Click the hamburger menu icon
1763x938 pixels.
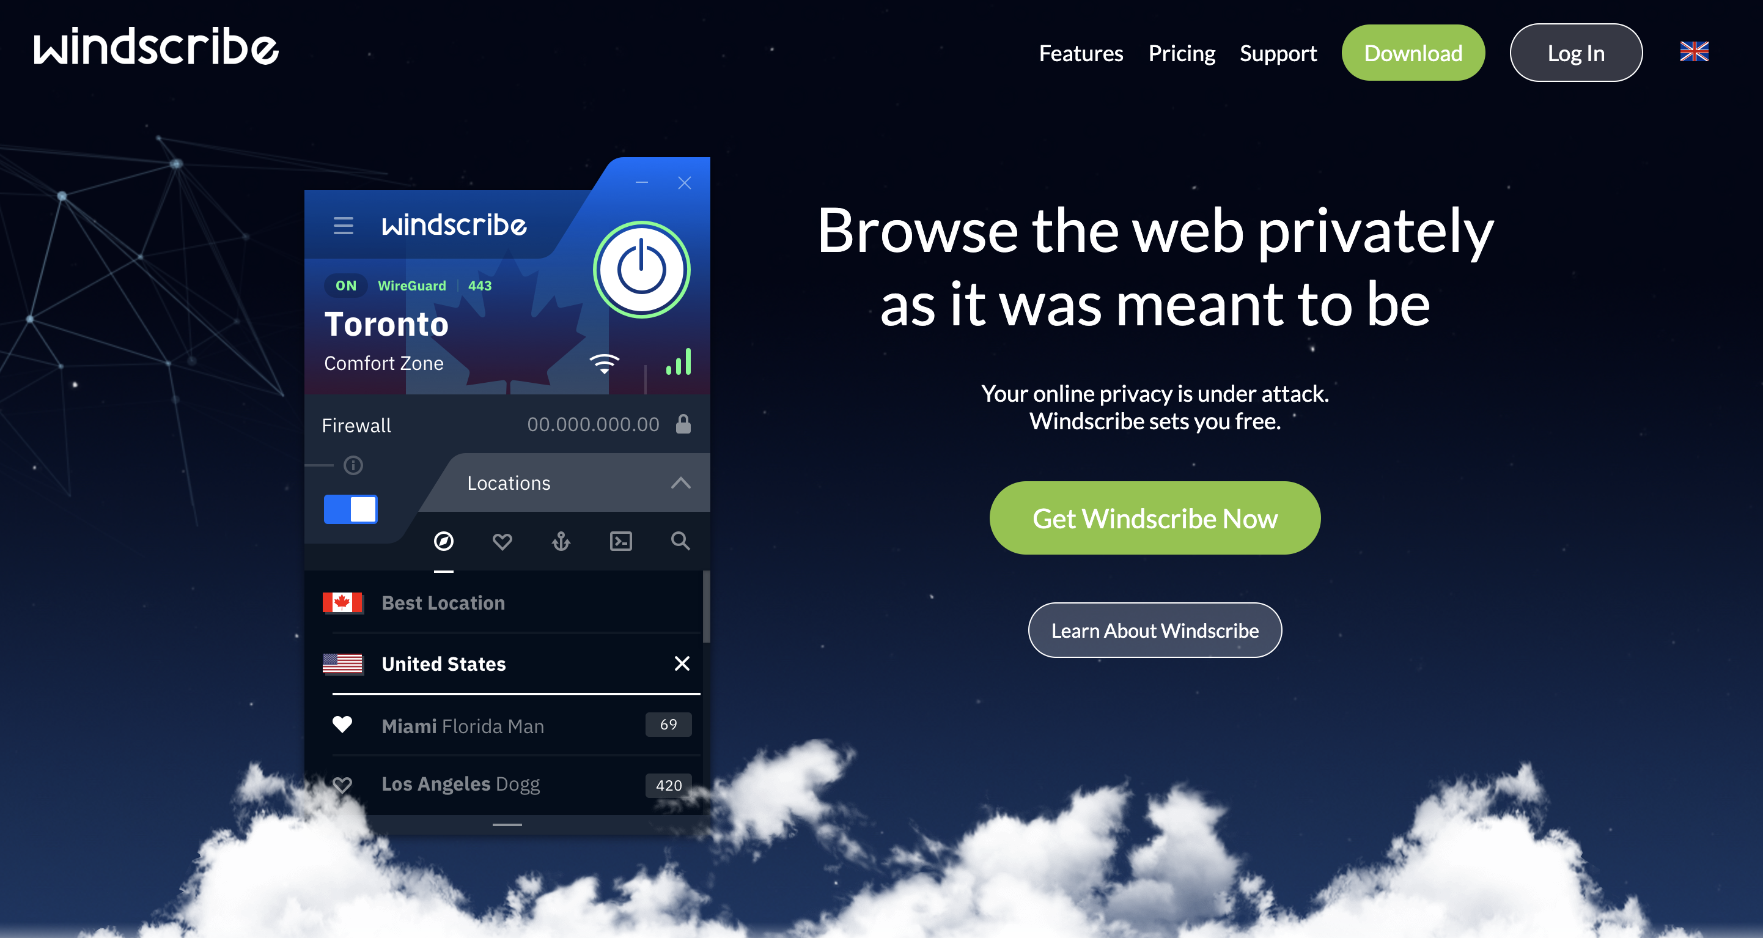point(342,224)
